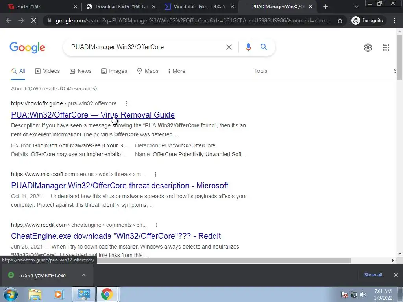The width and height of the screenshot is (403, 302).
Task: Click the browser forward arrow
Action: (21, 20)
